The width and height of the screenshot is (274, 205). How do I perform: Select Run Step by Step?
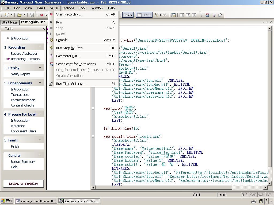(83, 48)
